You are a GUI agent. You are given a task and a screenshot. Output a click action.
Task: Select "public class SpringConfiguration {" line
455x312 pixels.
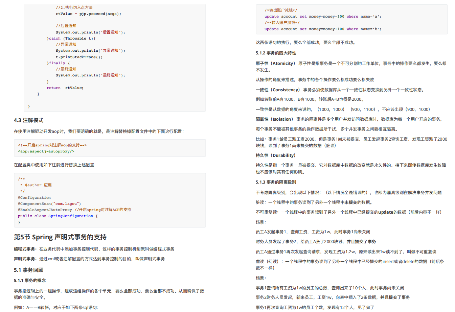[x=58, y=216]
